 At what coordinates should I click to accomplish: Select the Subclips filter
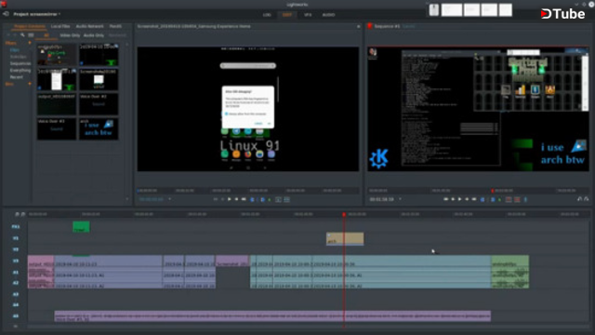[19, 57]
